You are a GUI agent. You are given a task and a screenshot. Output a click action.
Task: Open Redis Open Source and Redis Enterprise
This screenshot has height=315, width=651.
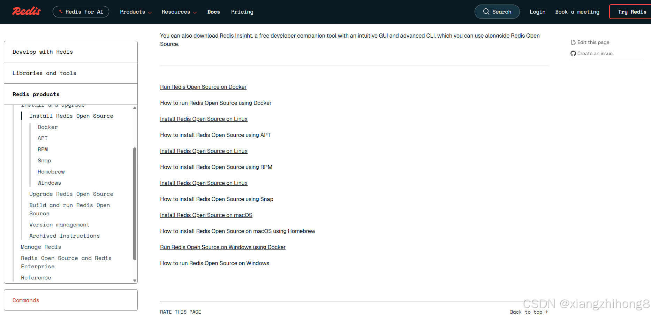[x=66, y=262]
